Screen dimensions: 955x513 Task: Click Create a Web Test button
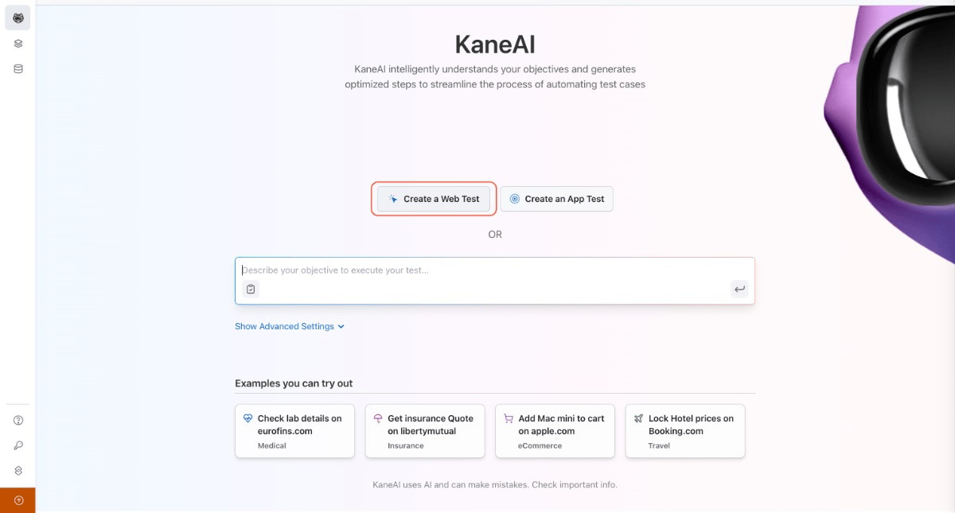click(434, 199)
